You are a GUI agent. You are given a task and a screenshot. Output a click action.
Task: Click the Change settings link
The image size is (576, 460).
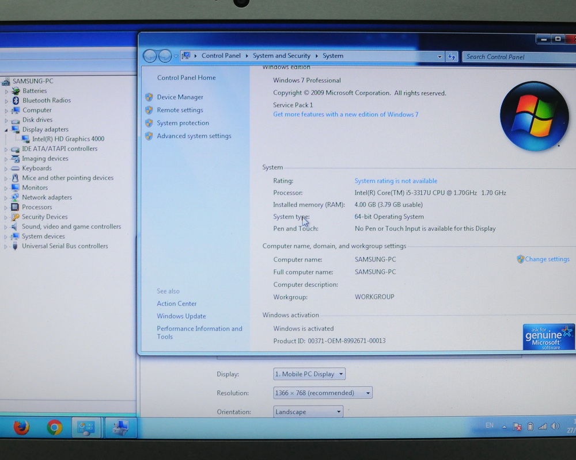(547, 259)
